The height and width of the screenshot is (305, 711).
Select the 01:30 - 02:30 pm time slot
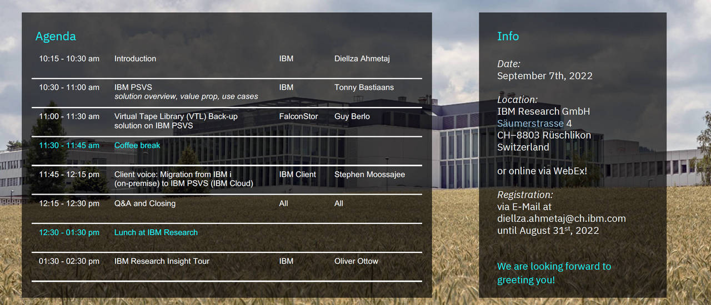pos(69,261)
